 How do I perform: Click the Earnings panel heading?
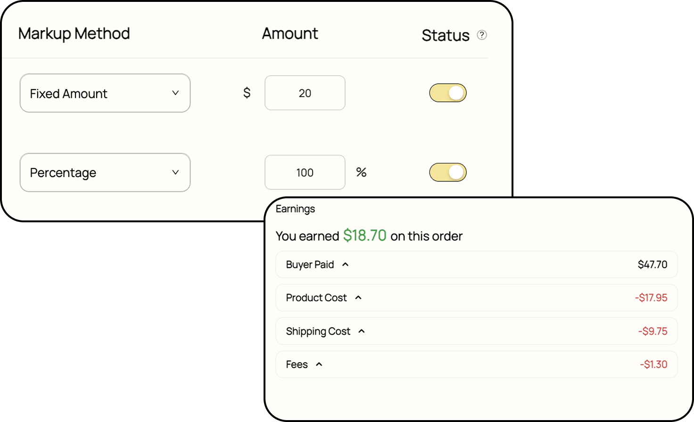(295, 209)
